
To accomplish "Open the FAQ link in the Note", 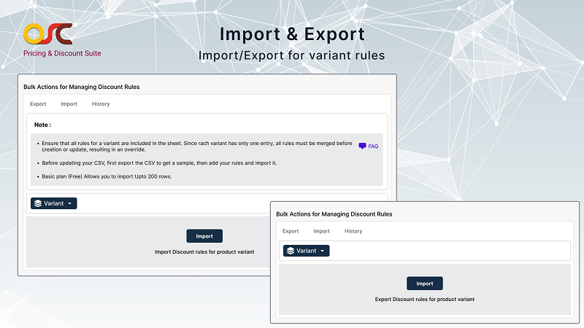I will point(373,147).
